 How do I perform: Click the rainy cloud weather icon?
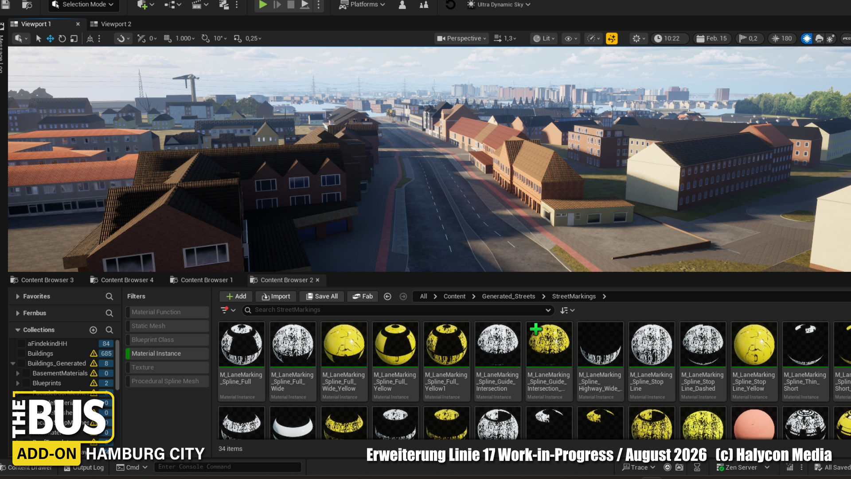(819, 39)
